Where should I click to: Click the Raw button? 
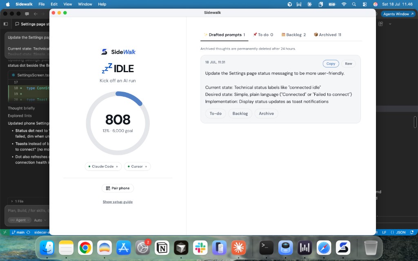(x=349, y=64)
